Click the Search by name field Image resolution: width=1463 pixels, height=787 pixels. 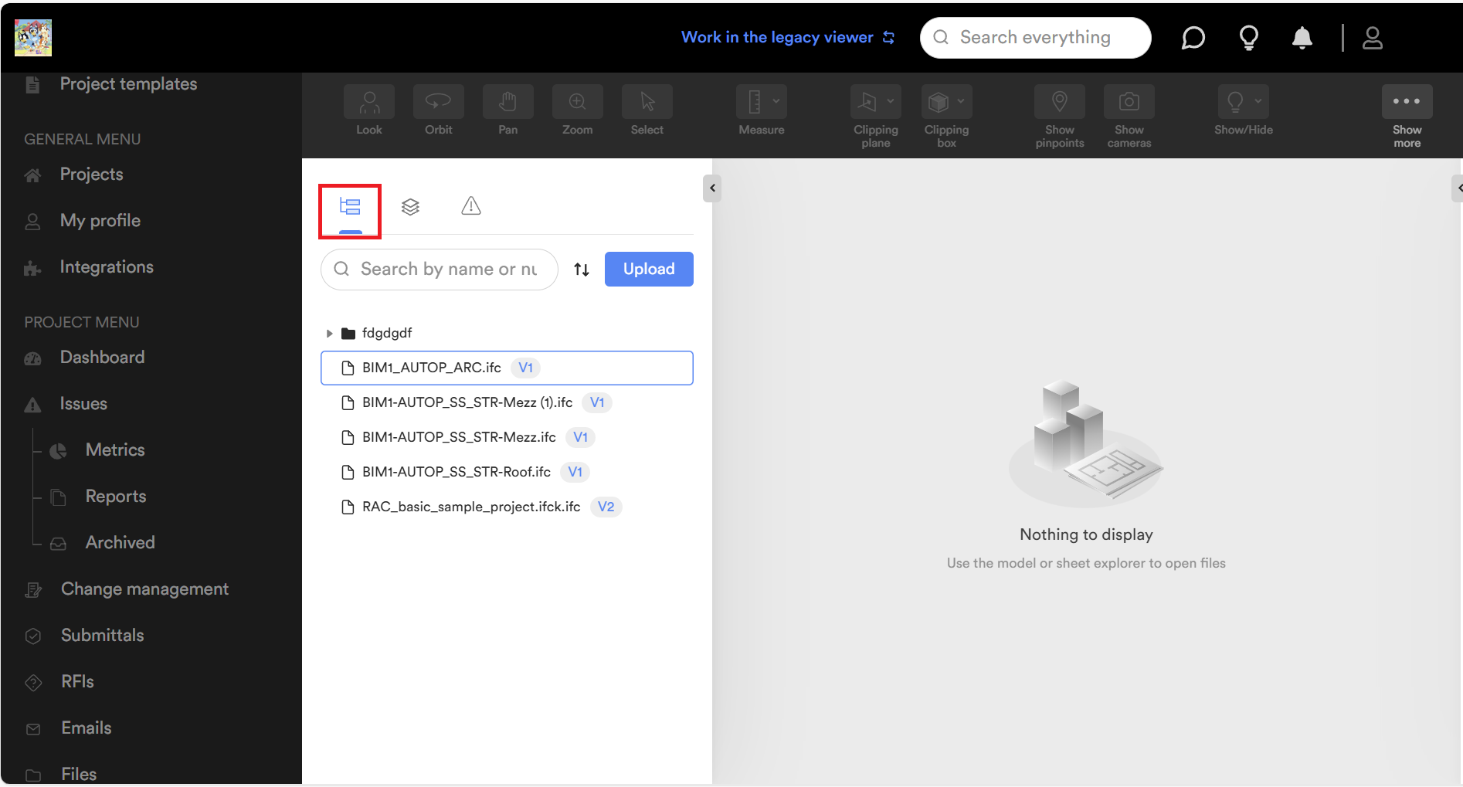pos(440,269)
